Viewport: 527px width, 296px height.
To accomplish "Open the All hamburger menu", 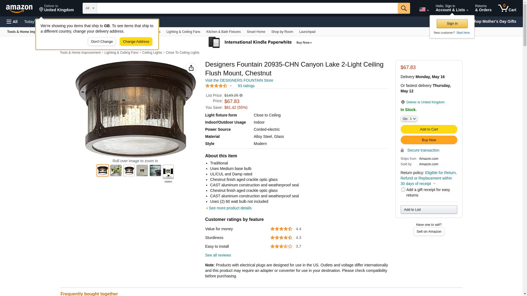I will point(12,22).
